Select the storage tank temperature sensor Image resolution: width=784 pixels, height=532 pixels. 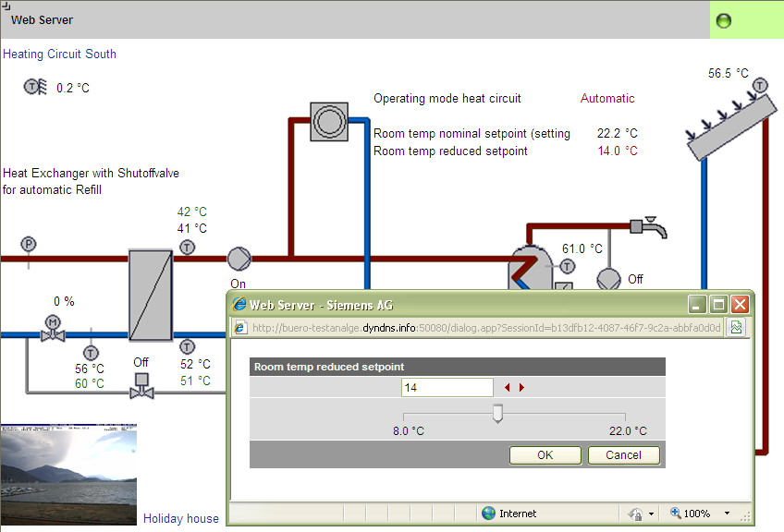[x=567, y=266]
